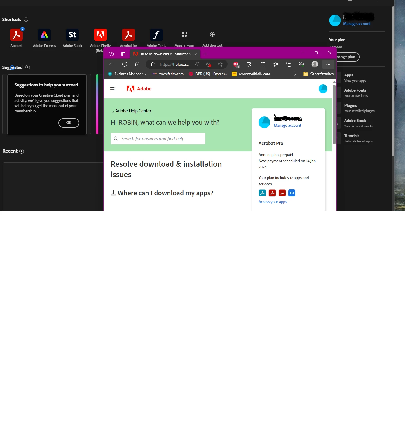
Task: Show info tooltip next to Shortcuts heading
Action: tap(26, 19)
